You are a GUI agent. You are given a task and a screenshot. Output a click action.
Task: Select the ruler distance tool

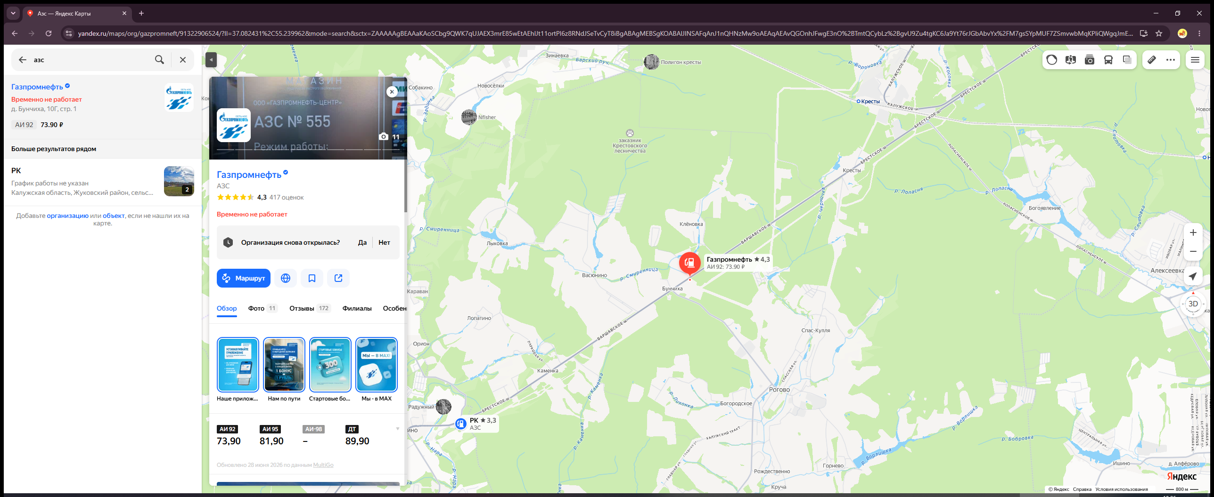click(1151, 60)
